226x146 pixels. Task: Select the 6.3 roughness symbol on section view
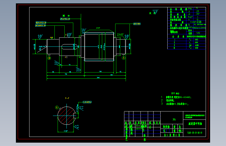[77, 127]
